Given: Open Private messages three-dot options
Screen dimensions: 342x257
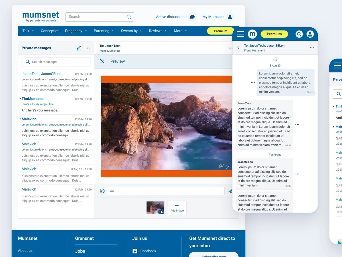Looking at the screenshot, I should (88, 48).
